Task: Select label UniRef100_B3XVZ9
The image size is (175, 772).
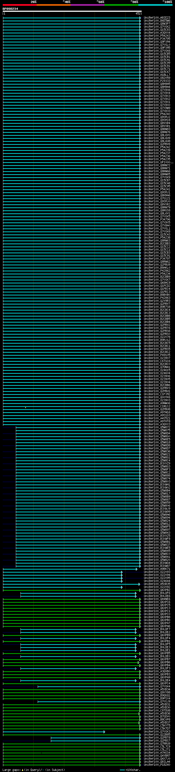Action: coord(157,463)
